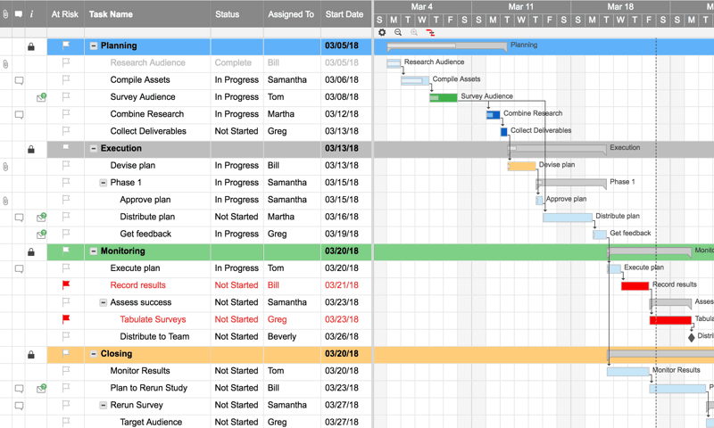The image size is (714, 428).
Task: Collapse the Phase 1 subtasks
Action: tap(104, 183)
